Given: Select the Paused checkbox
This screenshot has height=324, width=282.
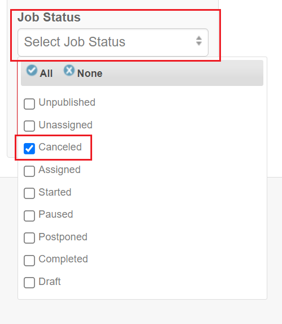Looking at the screenshot, I should point(29,216).
